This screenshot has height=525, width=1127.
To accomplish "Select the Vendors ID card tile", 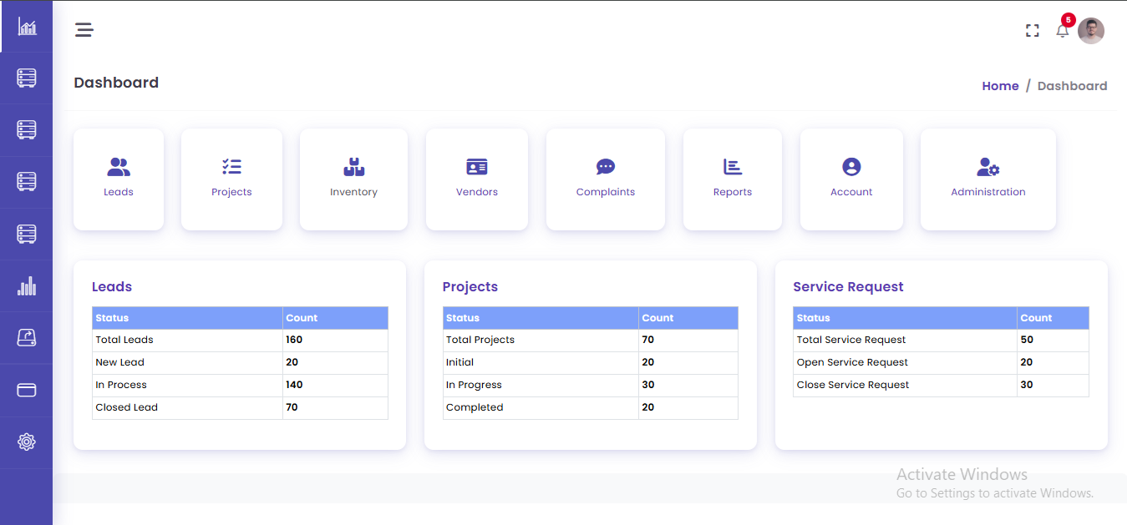I will click(x=477, y=178).
